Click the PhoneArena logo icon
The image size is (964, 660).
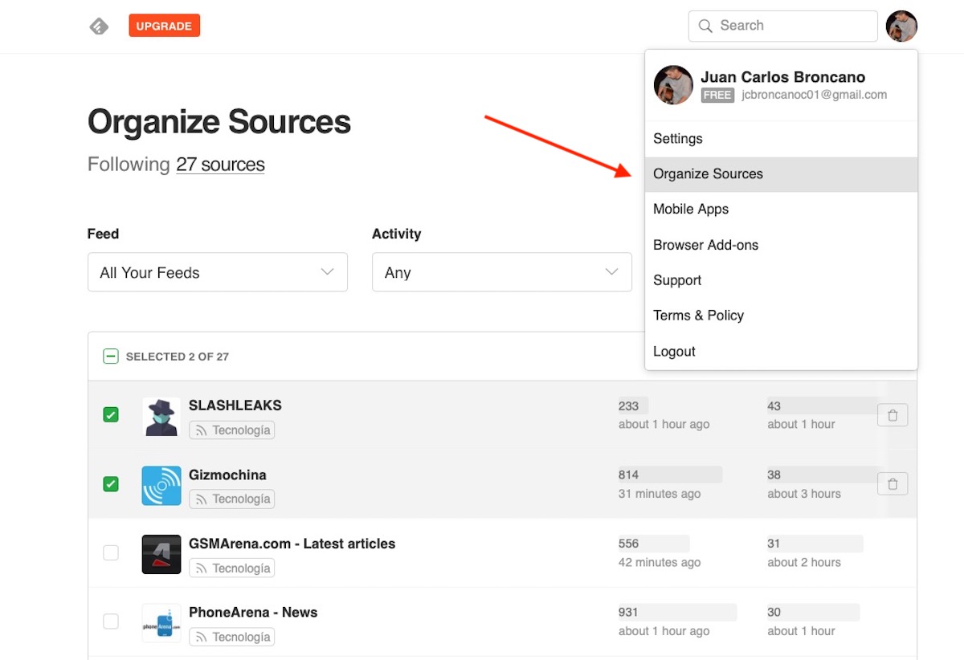point(161,623)
